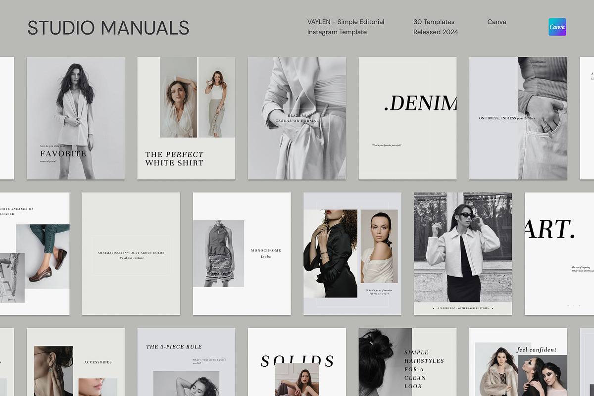Click the 'Canva' text label

pyautogui.click(x=496, y=22)
